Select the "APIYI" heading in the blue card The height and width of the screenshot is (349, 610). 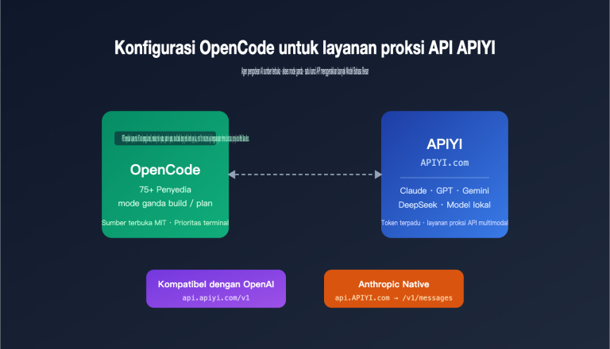pyautogui.click(x=444, y=144)
